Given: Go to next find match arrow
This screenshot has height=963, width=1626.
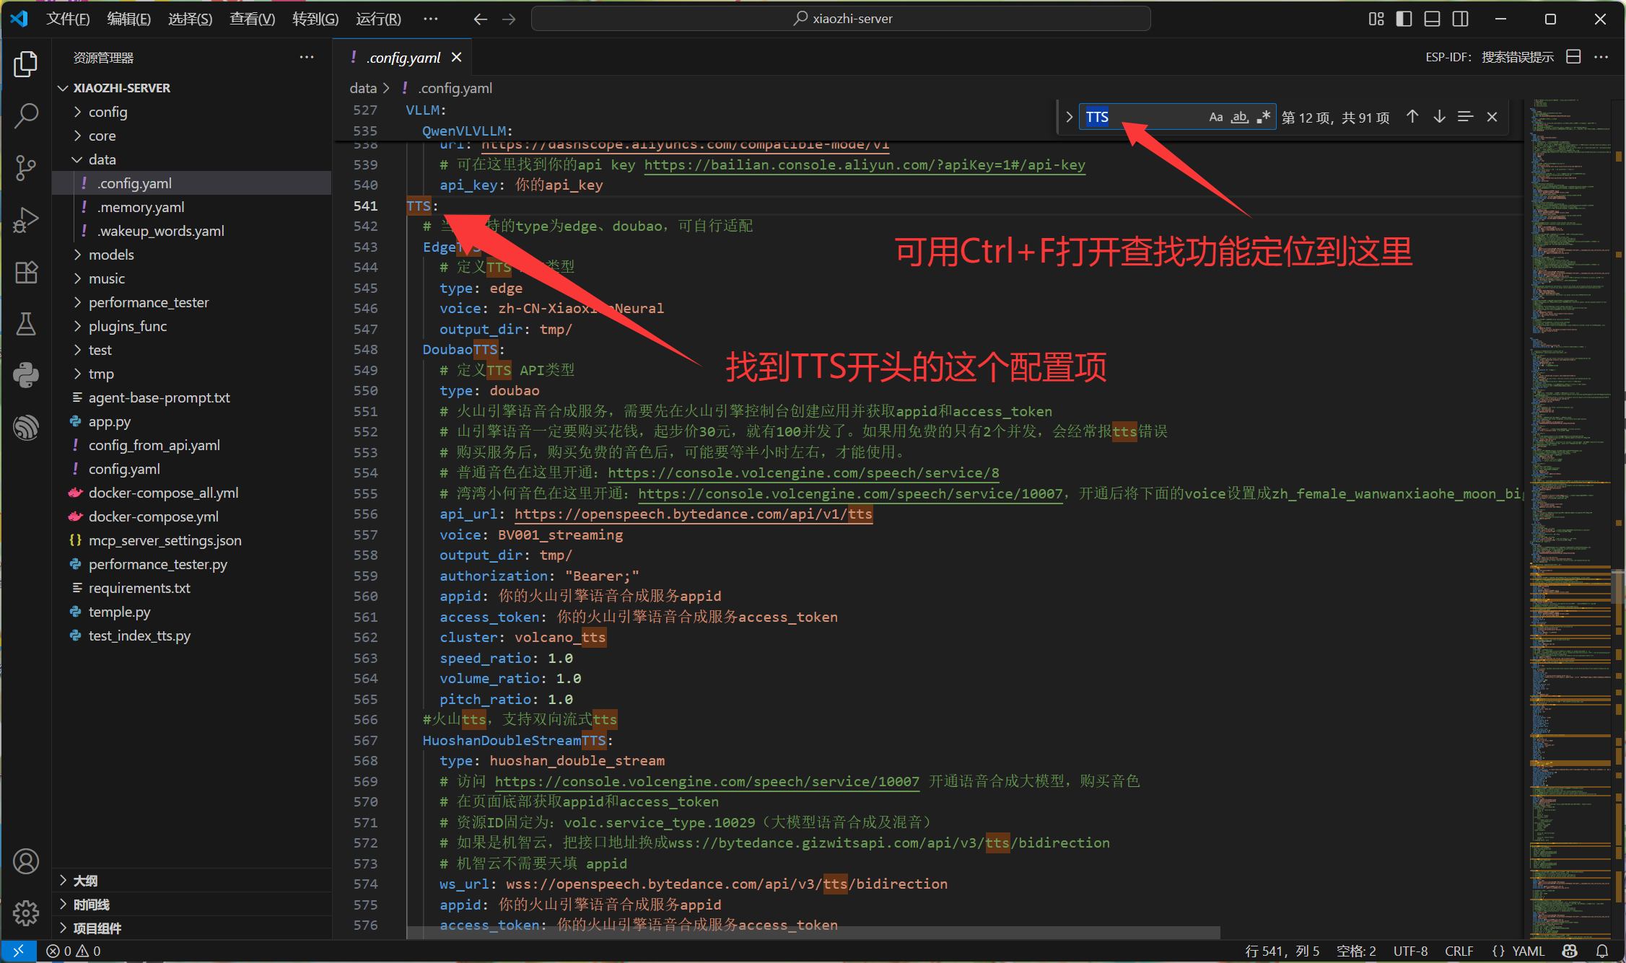Looking at the screenshot, I should [x=1439, y=117].
